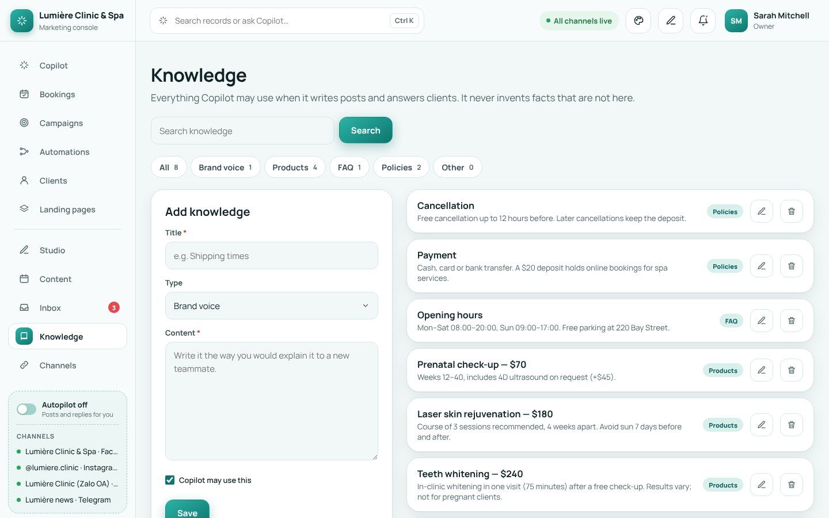Click the compose pencil icon in header
Viewport: 829px width, 518px height.
671,21
